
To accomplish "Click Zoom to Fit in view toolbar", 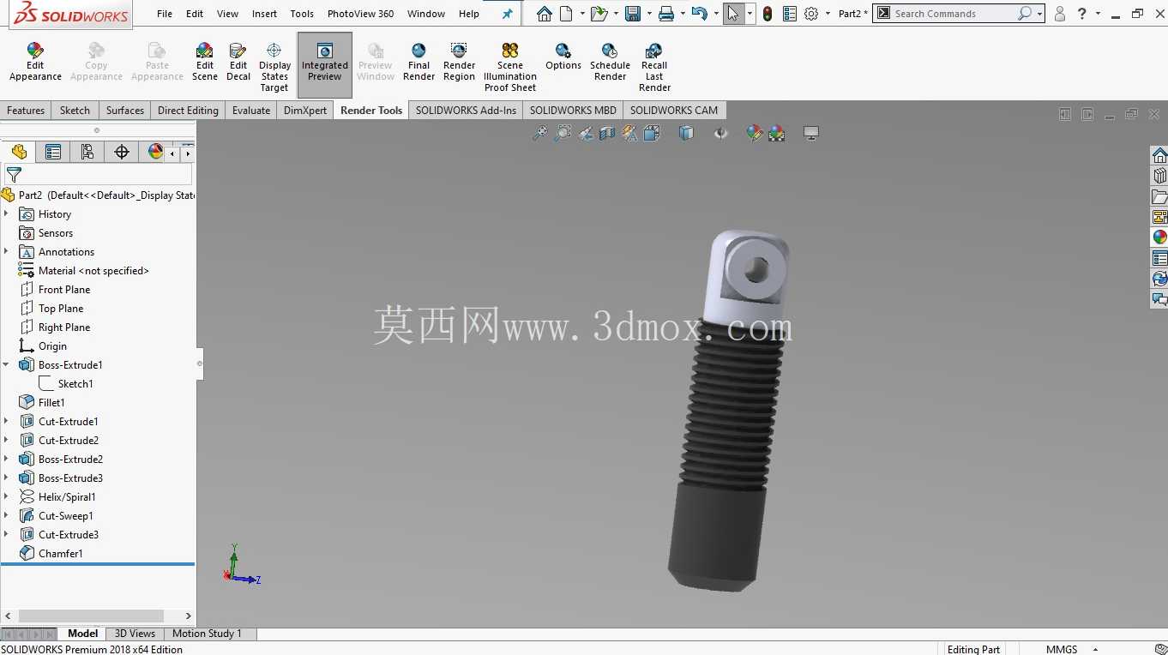I will (x=539, y=133).
